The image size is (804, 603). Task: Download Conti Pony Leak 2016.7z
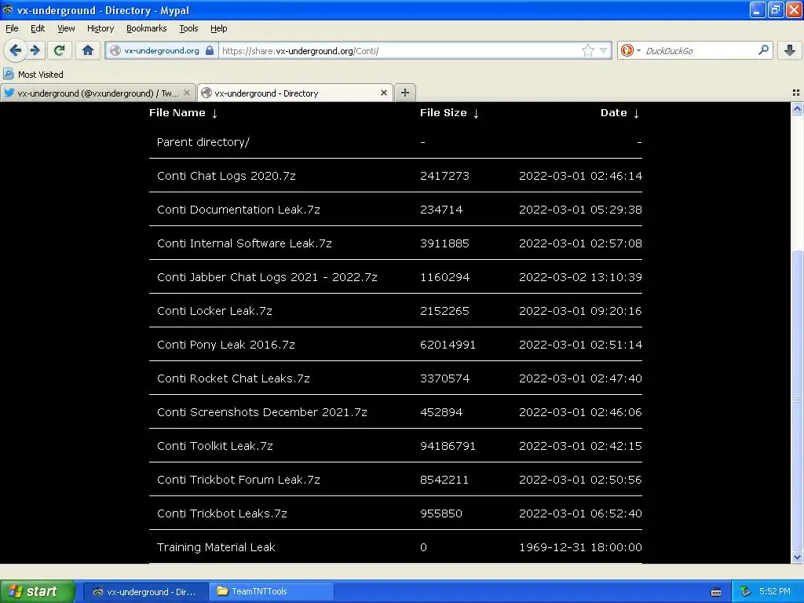225,345
